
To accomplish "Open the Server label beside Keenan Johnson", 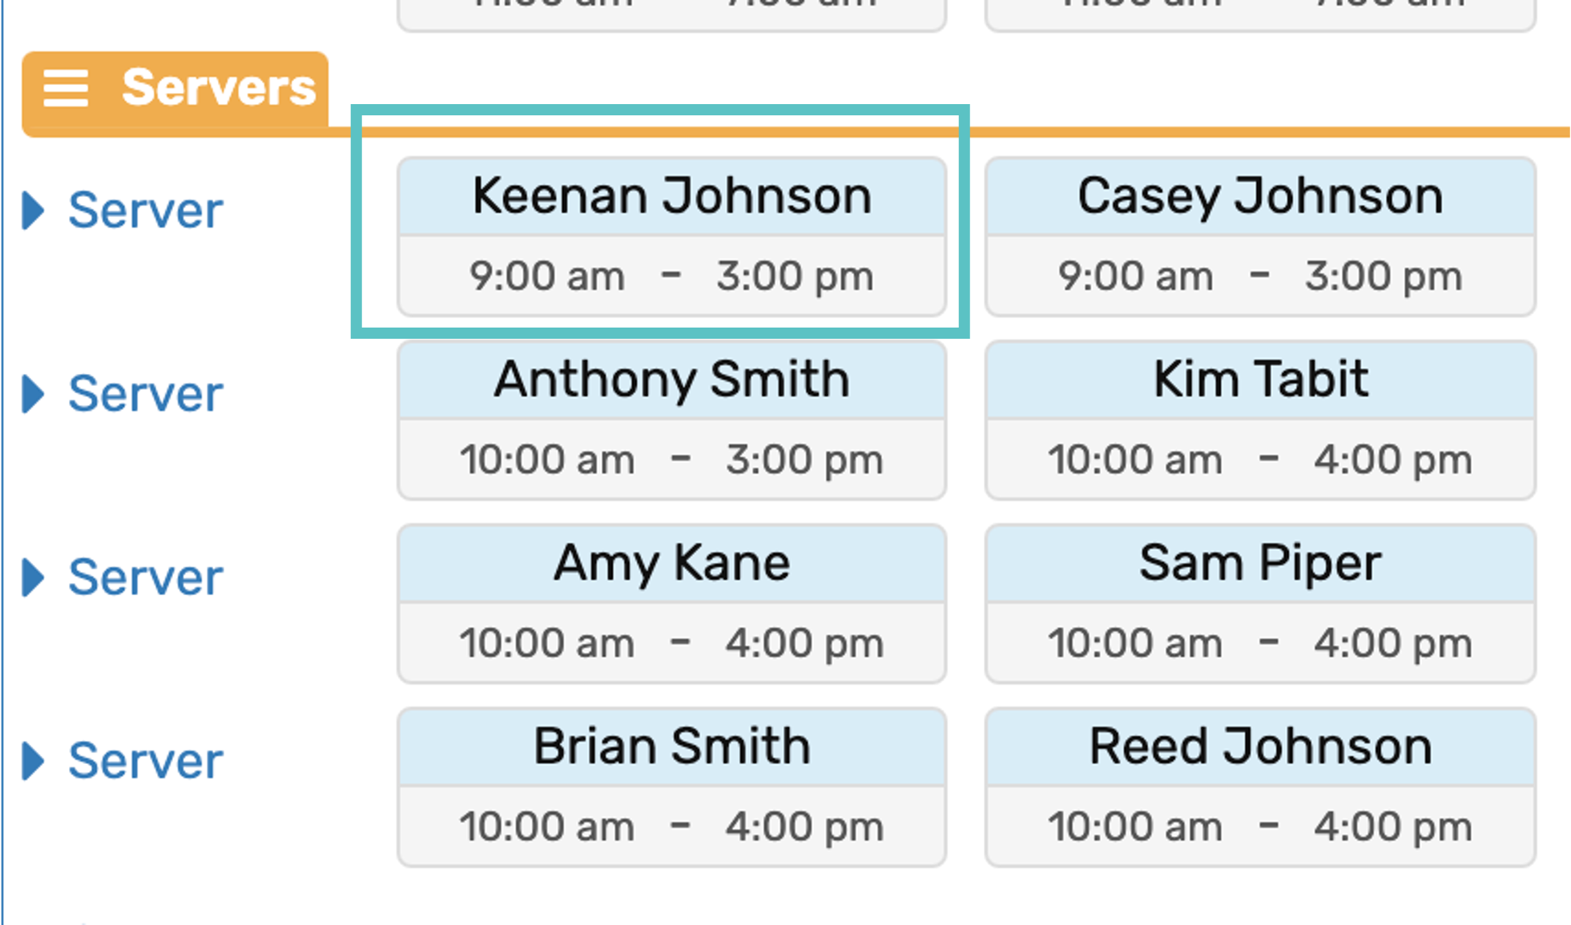I will click(145, 211).
